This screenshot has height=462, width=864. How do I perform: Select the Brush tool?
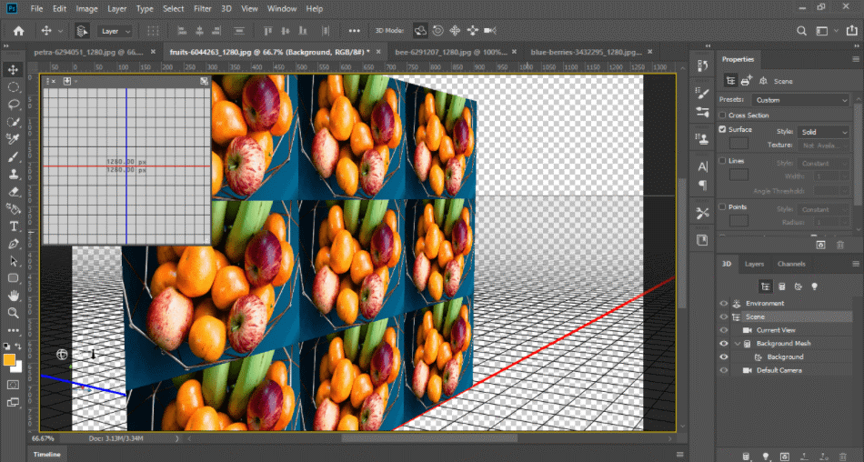click(x=14, y=156)
